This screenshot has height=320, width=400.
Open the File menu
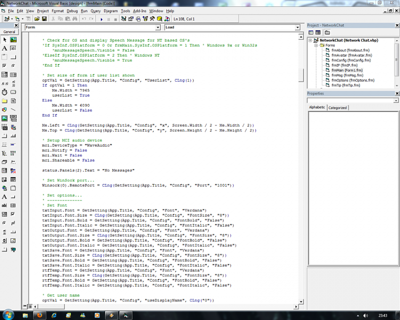(11, 11)
